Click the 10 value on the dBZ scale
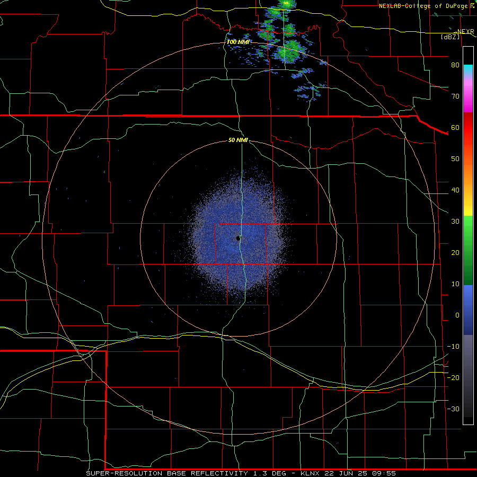This screenshot has height=477, width=477. (455, 284)
